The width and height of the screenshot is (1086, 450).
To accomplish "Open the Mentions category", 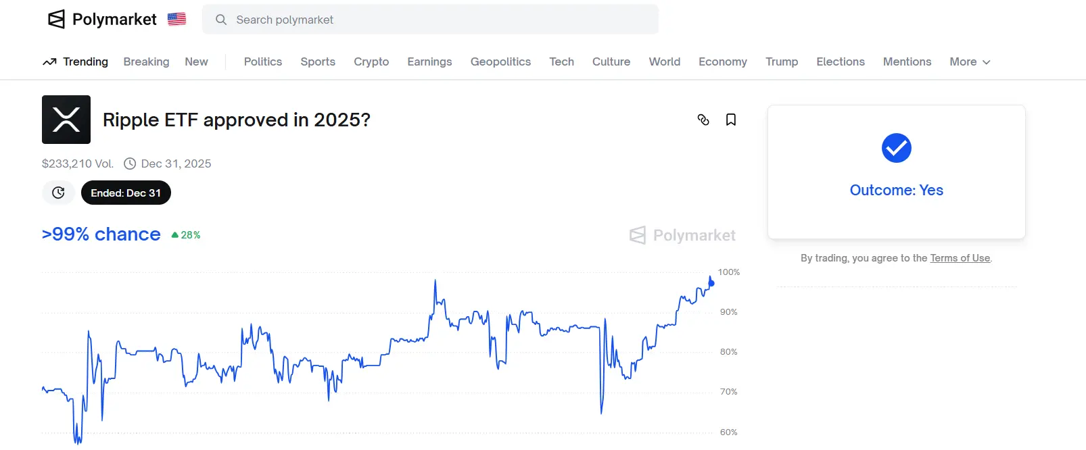I will [907, 62].
